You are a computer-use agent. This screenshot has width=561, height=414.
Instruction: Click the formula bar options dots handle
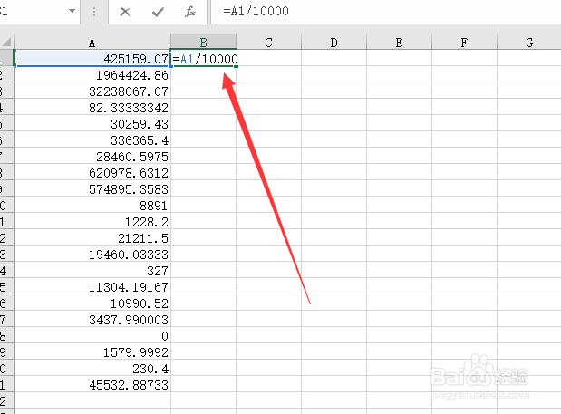[94, 12]
